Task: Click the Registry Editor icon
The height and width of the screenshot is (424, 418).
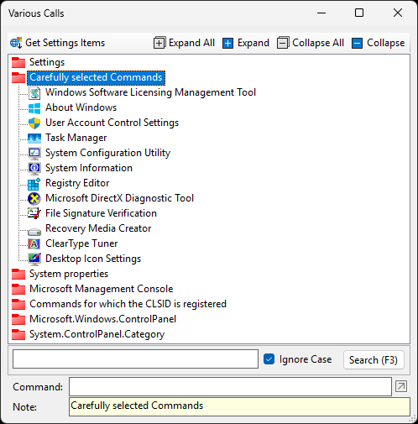Action: click(34, 184)
